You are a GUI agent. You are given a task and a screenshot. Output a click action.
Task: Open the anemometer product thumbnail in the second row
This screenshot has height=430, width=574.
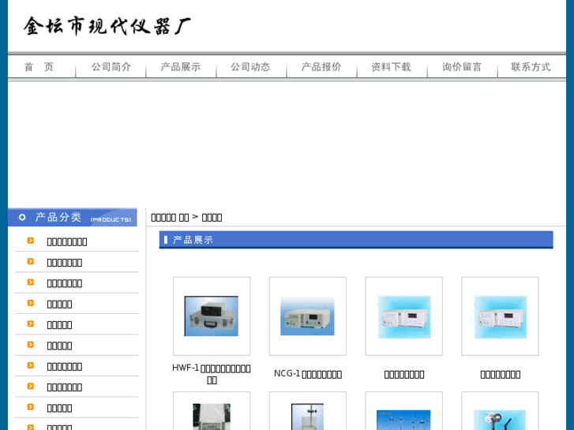coord(500,418)
